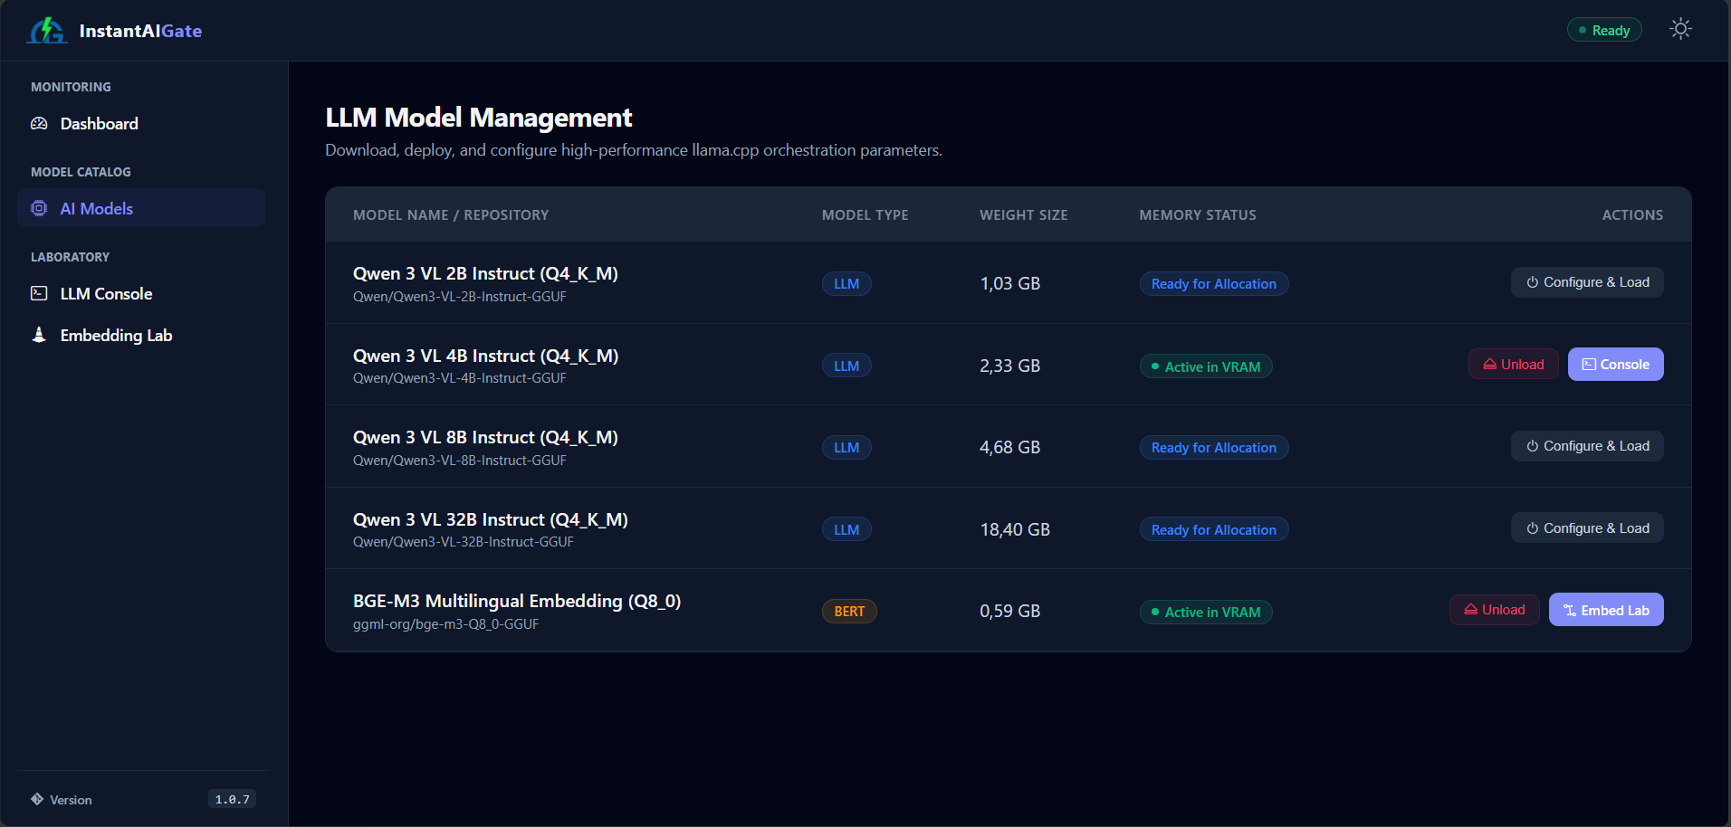Click LLM badge in Qwen 8B row

pos(846,447)
